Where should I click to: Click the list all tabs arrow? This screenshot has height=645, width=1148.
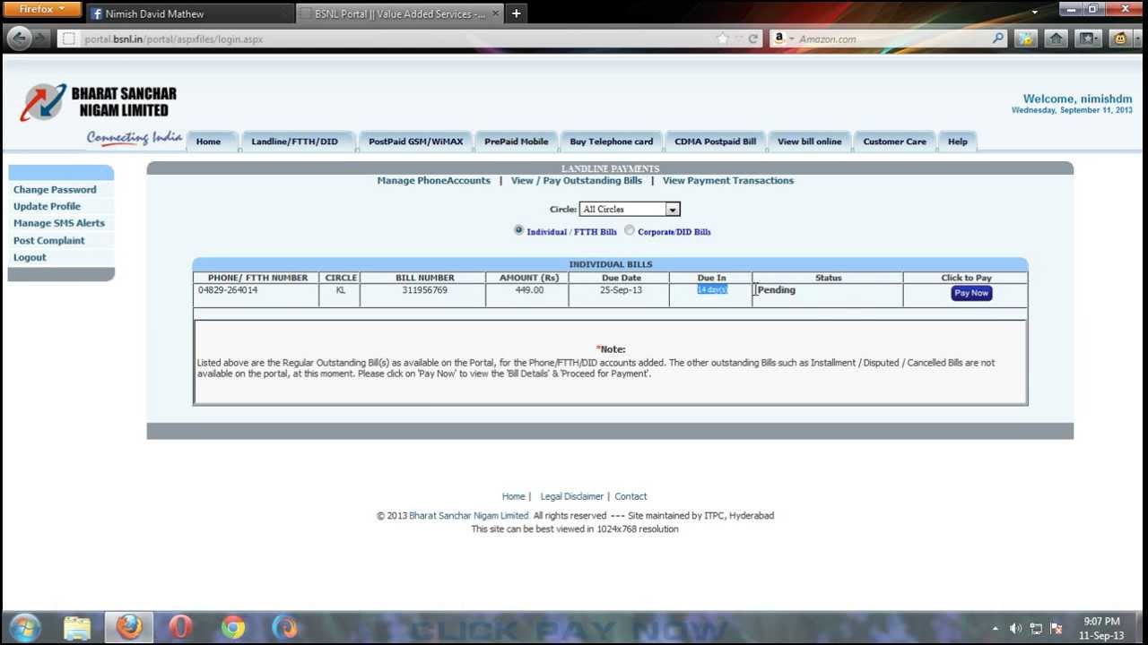click(x=1034, y=13)
